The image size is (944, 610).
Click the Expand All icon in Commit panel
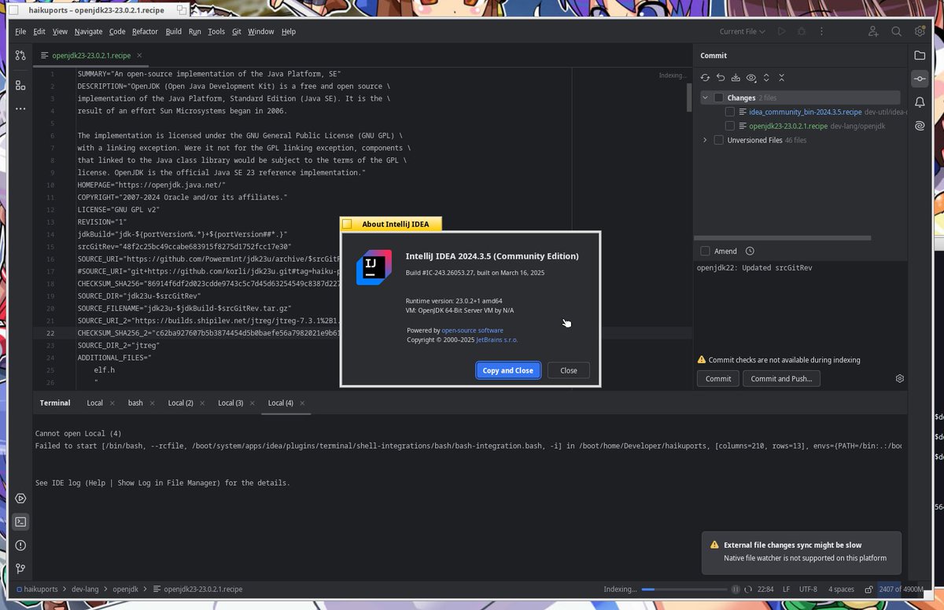pyautogui.click(x=766, y=78)
